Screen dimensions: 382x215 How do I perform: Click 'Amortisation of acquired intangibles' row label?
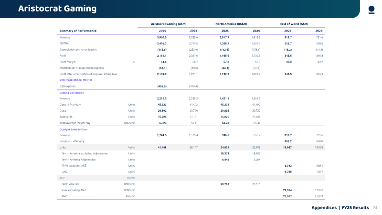click(x=82, y=68)
